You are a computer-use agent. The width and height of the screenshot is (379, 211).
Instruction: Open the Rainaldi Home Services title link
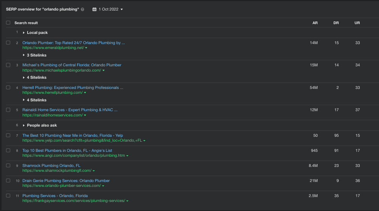pos(70,110)
